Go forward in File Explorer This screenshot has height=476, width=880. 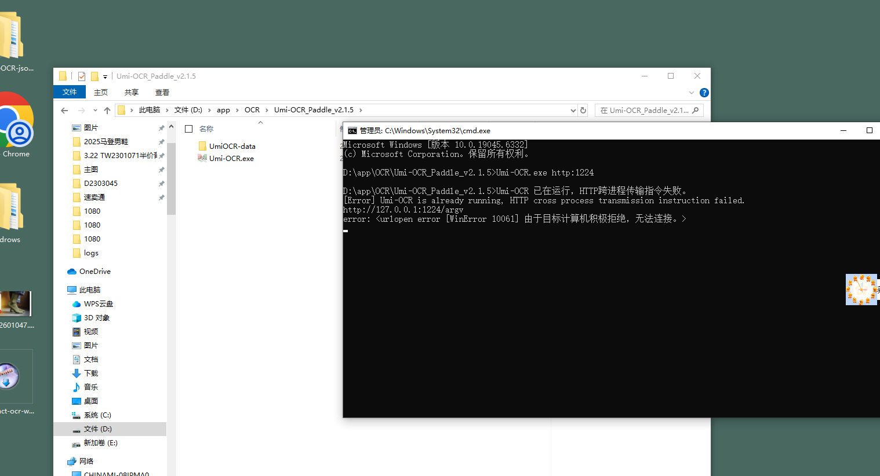coord(82,110)
